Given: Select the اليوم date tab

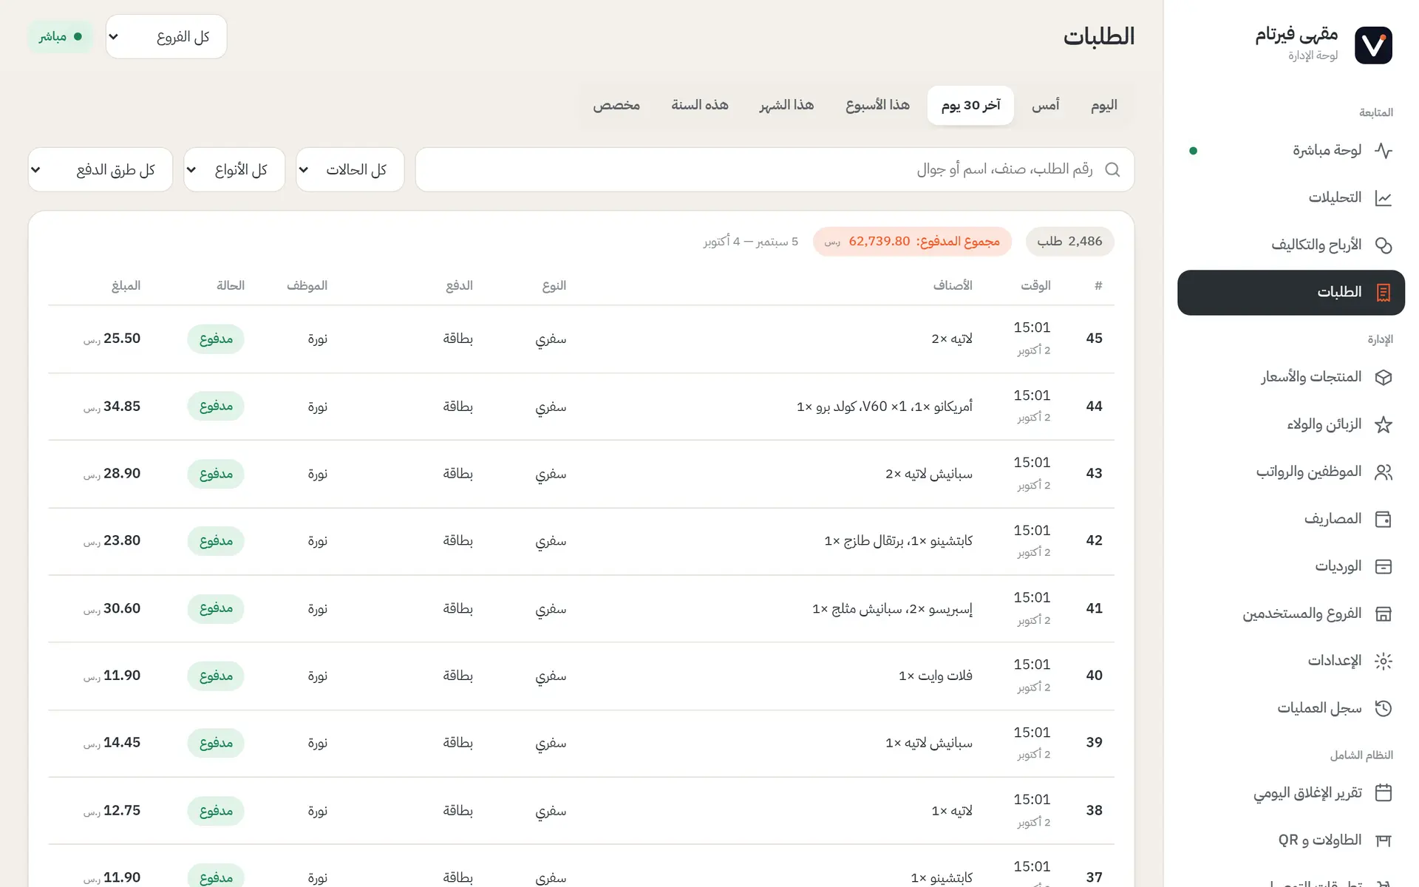Looking at the screenshot, I should coord(1104,106).
